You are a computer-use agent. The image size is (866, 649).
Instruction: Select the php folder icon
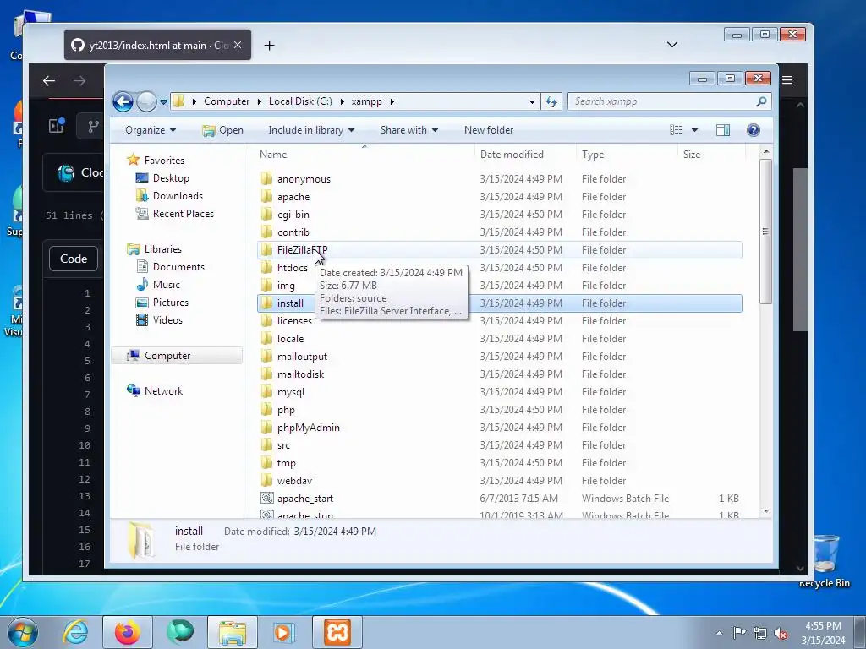(x=266, y=410)
